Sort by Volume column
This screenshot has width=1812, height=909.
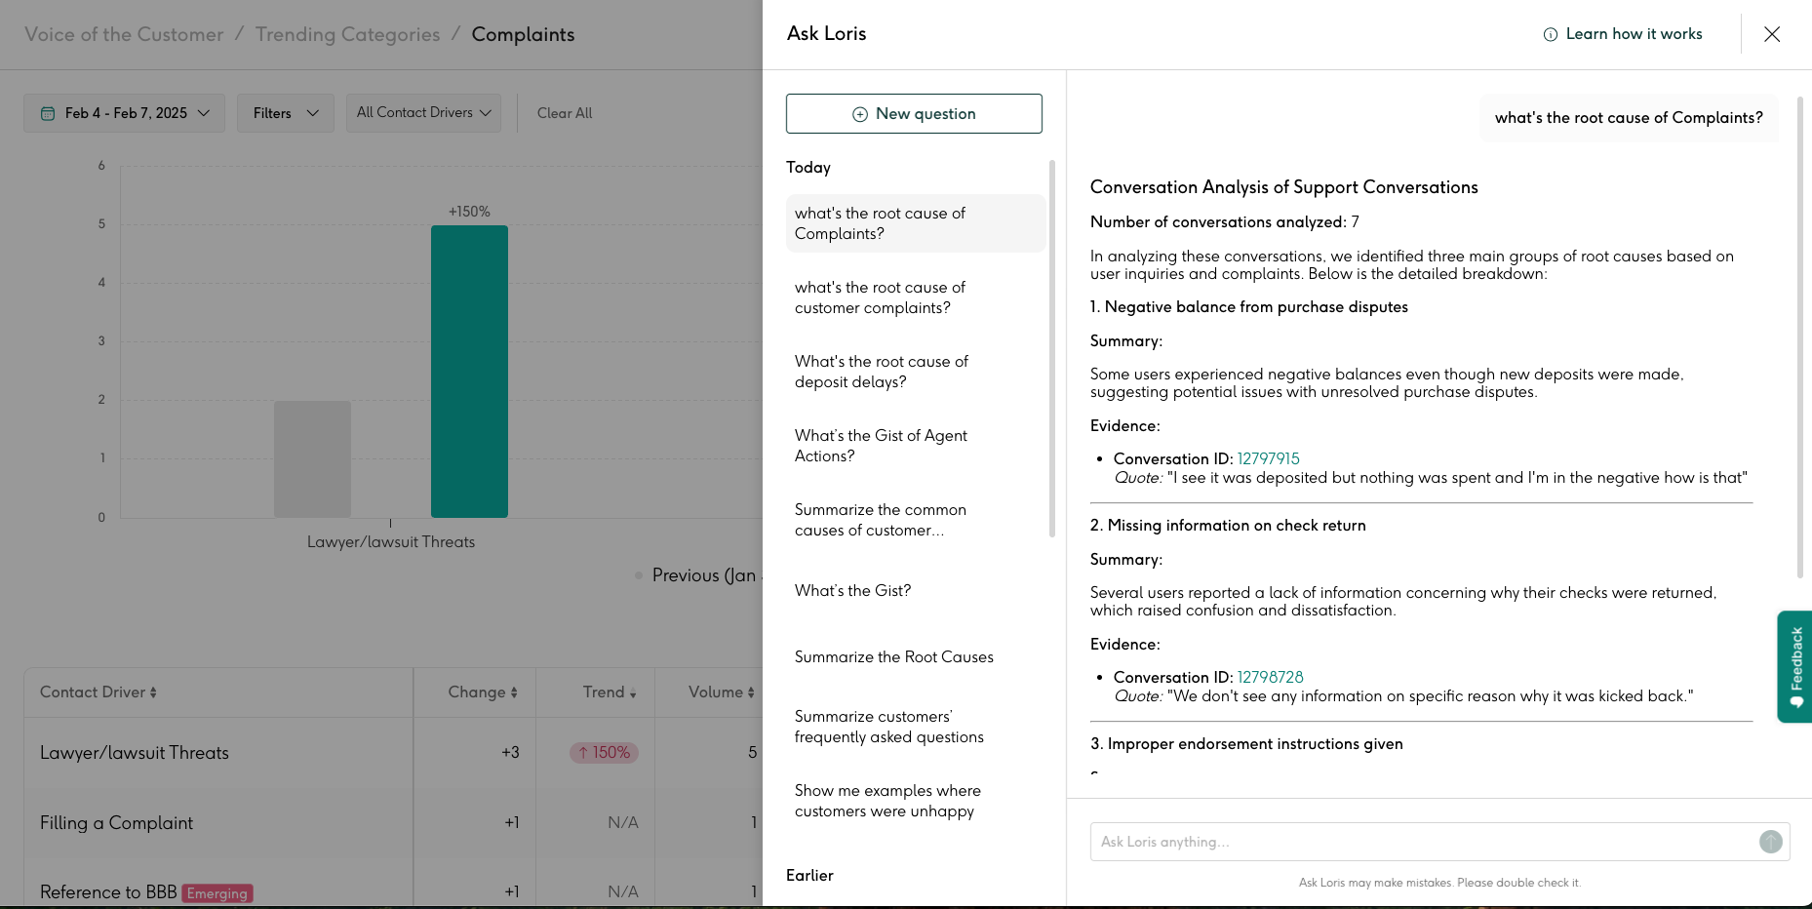point(722,692)
